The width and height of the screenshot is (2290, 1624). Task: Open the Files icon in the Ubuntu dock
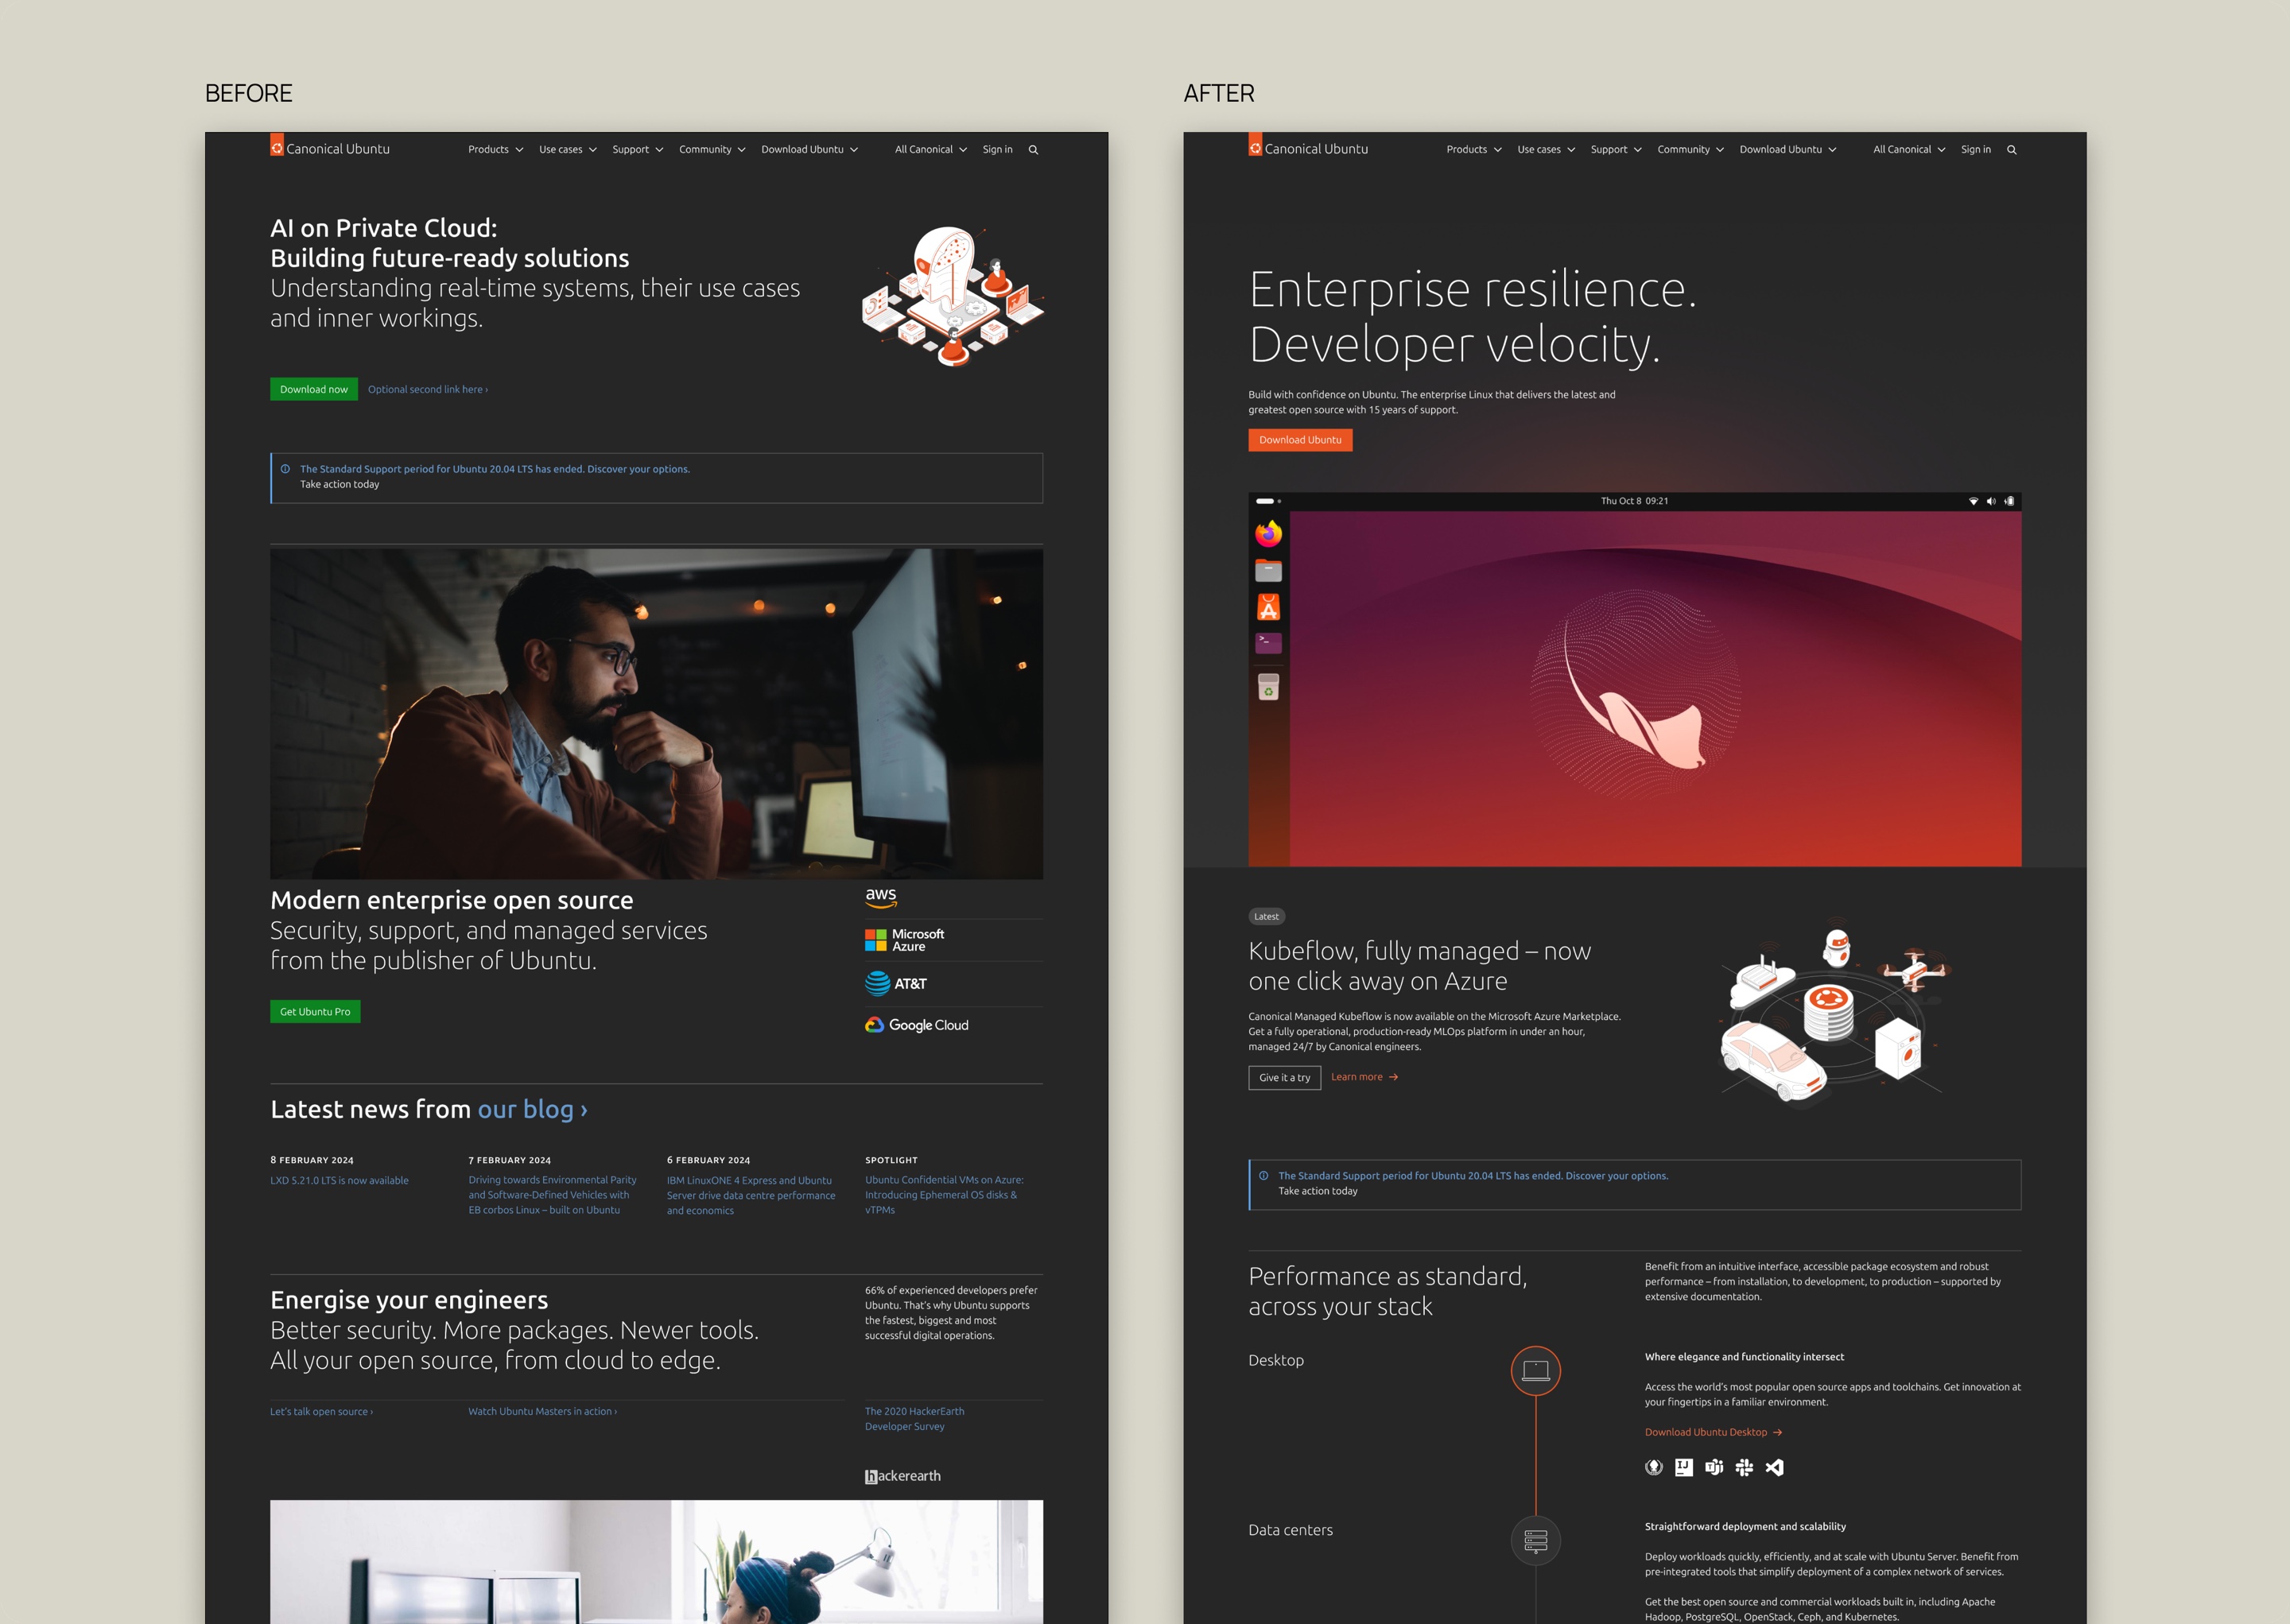tap(1268, 571)
